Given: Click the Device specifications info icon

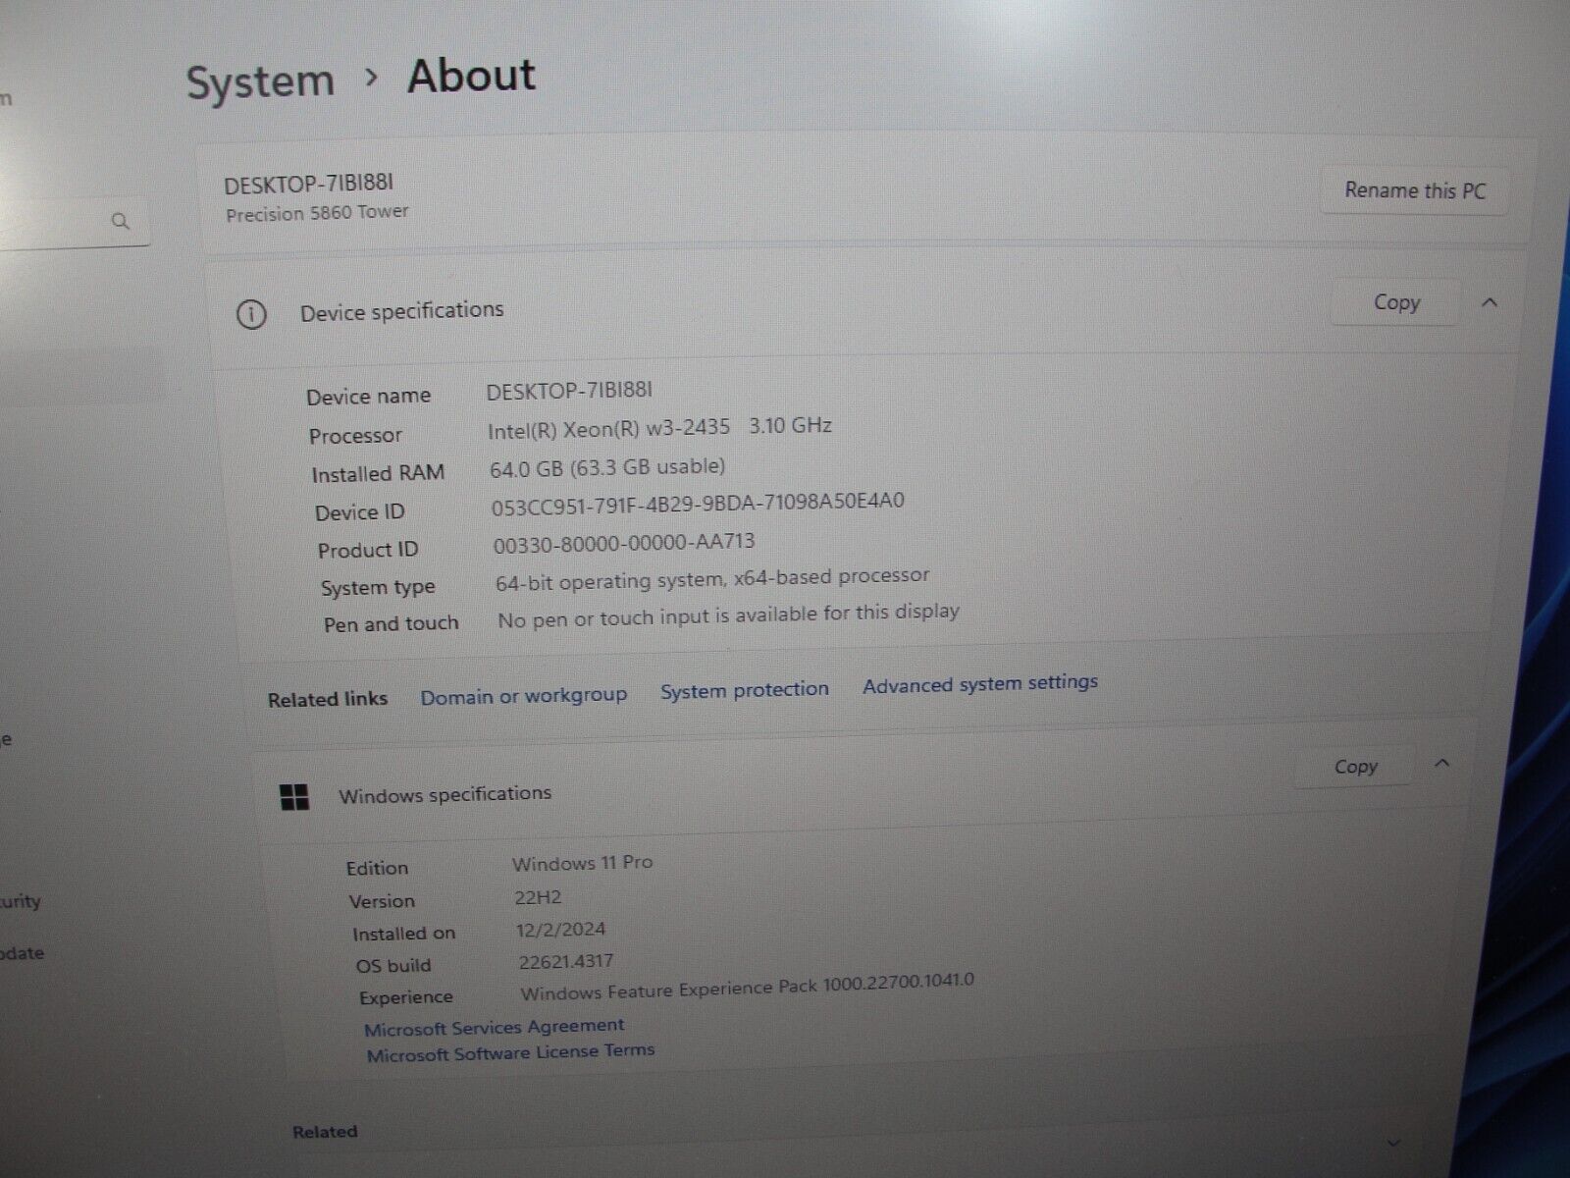Looking at the screenshot, I should pos(251,315).
